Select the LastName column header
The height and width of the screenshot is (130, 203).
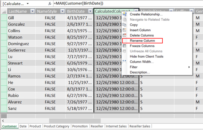click(x=18, y=11)
